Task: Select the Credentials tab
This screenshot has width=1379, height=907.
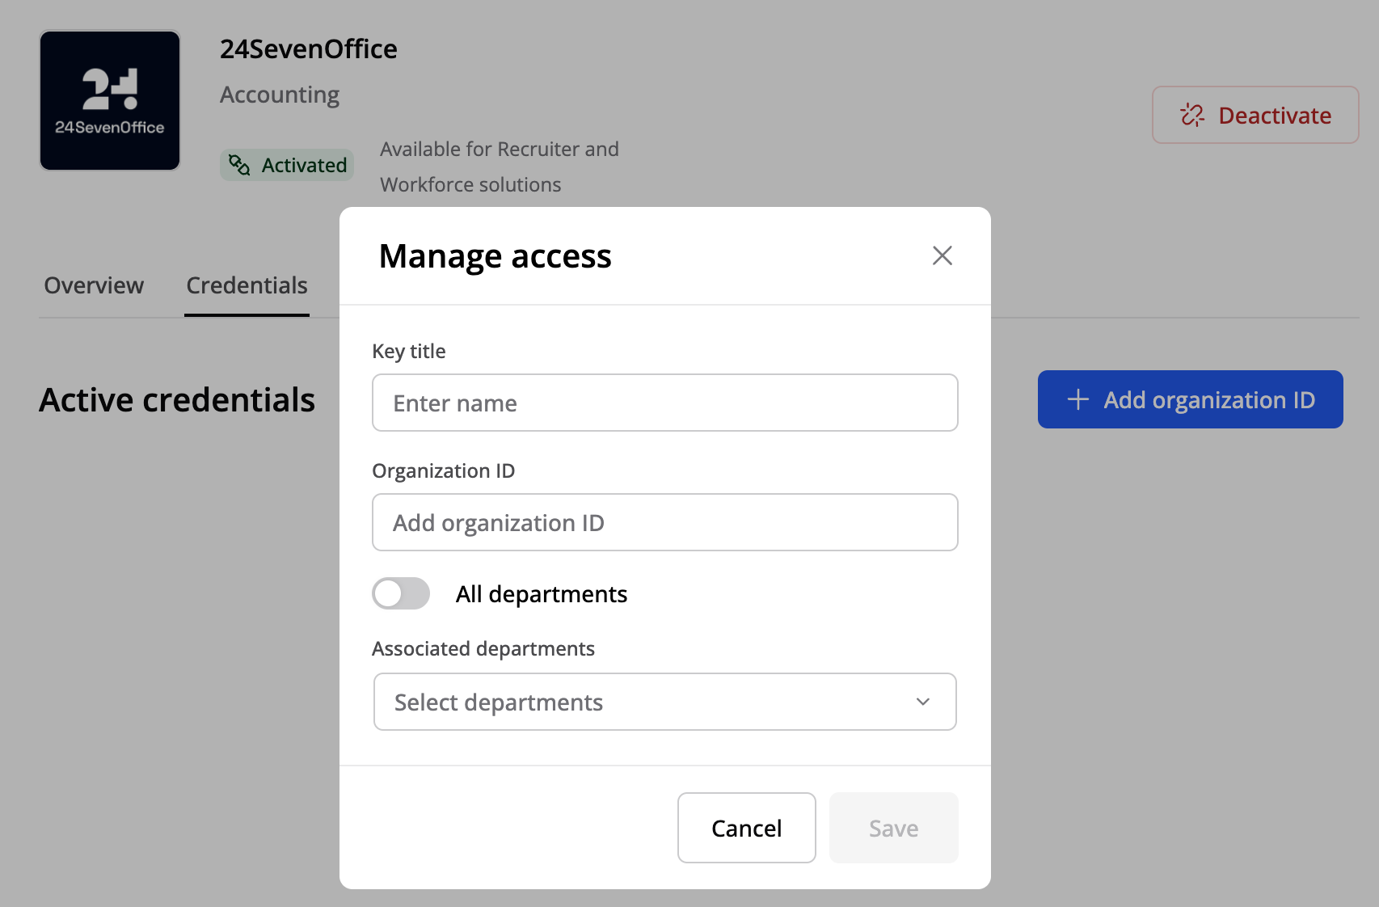Action: coord(247,285)
